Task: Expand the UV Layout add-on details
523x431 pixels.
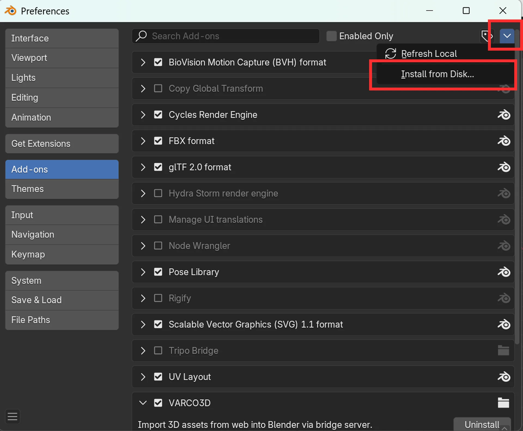Action: click(x=143, y=377)
